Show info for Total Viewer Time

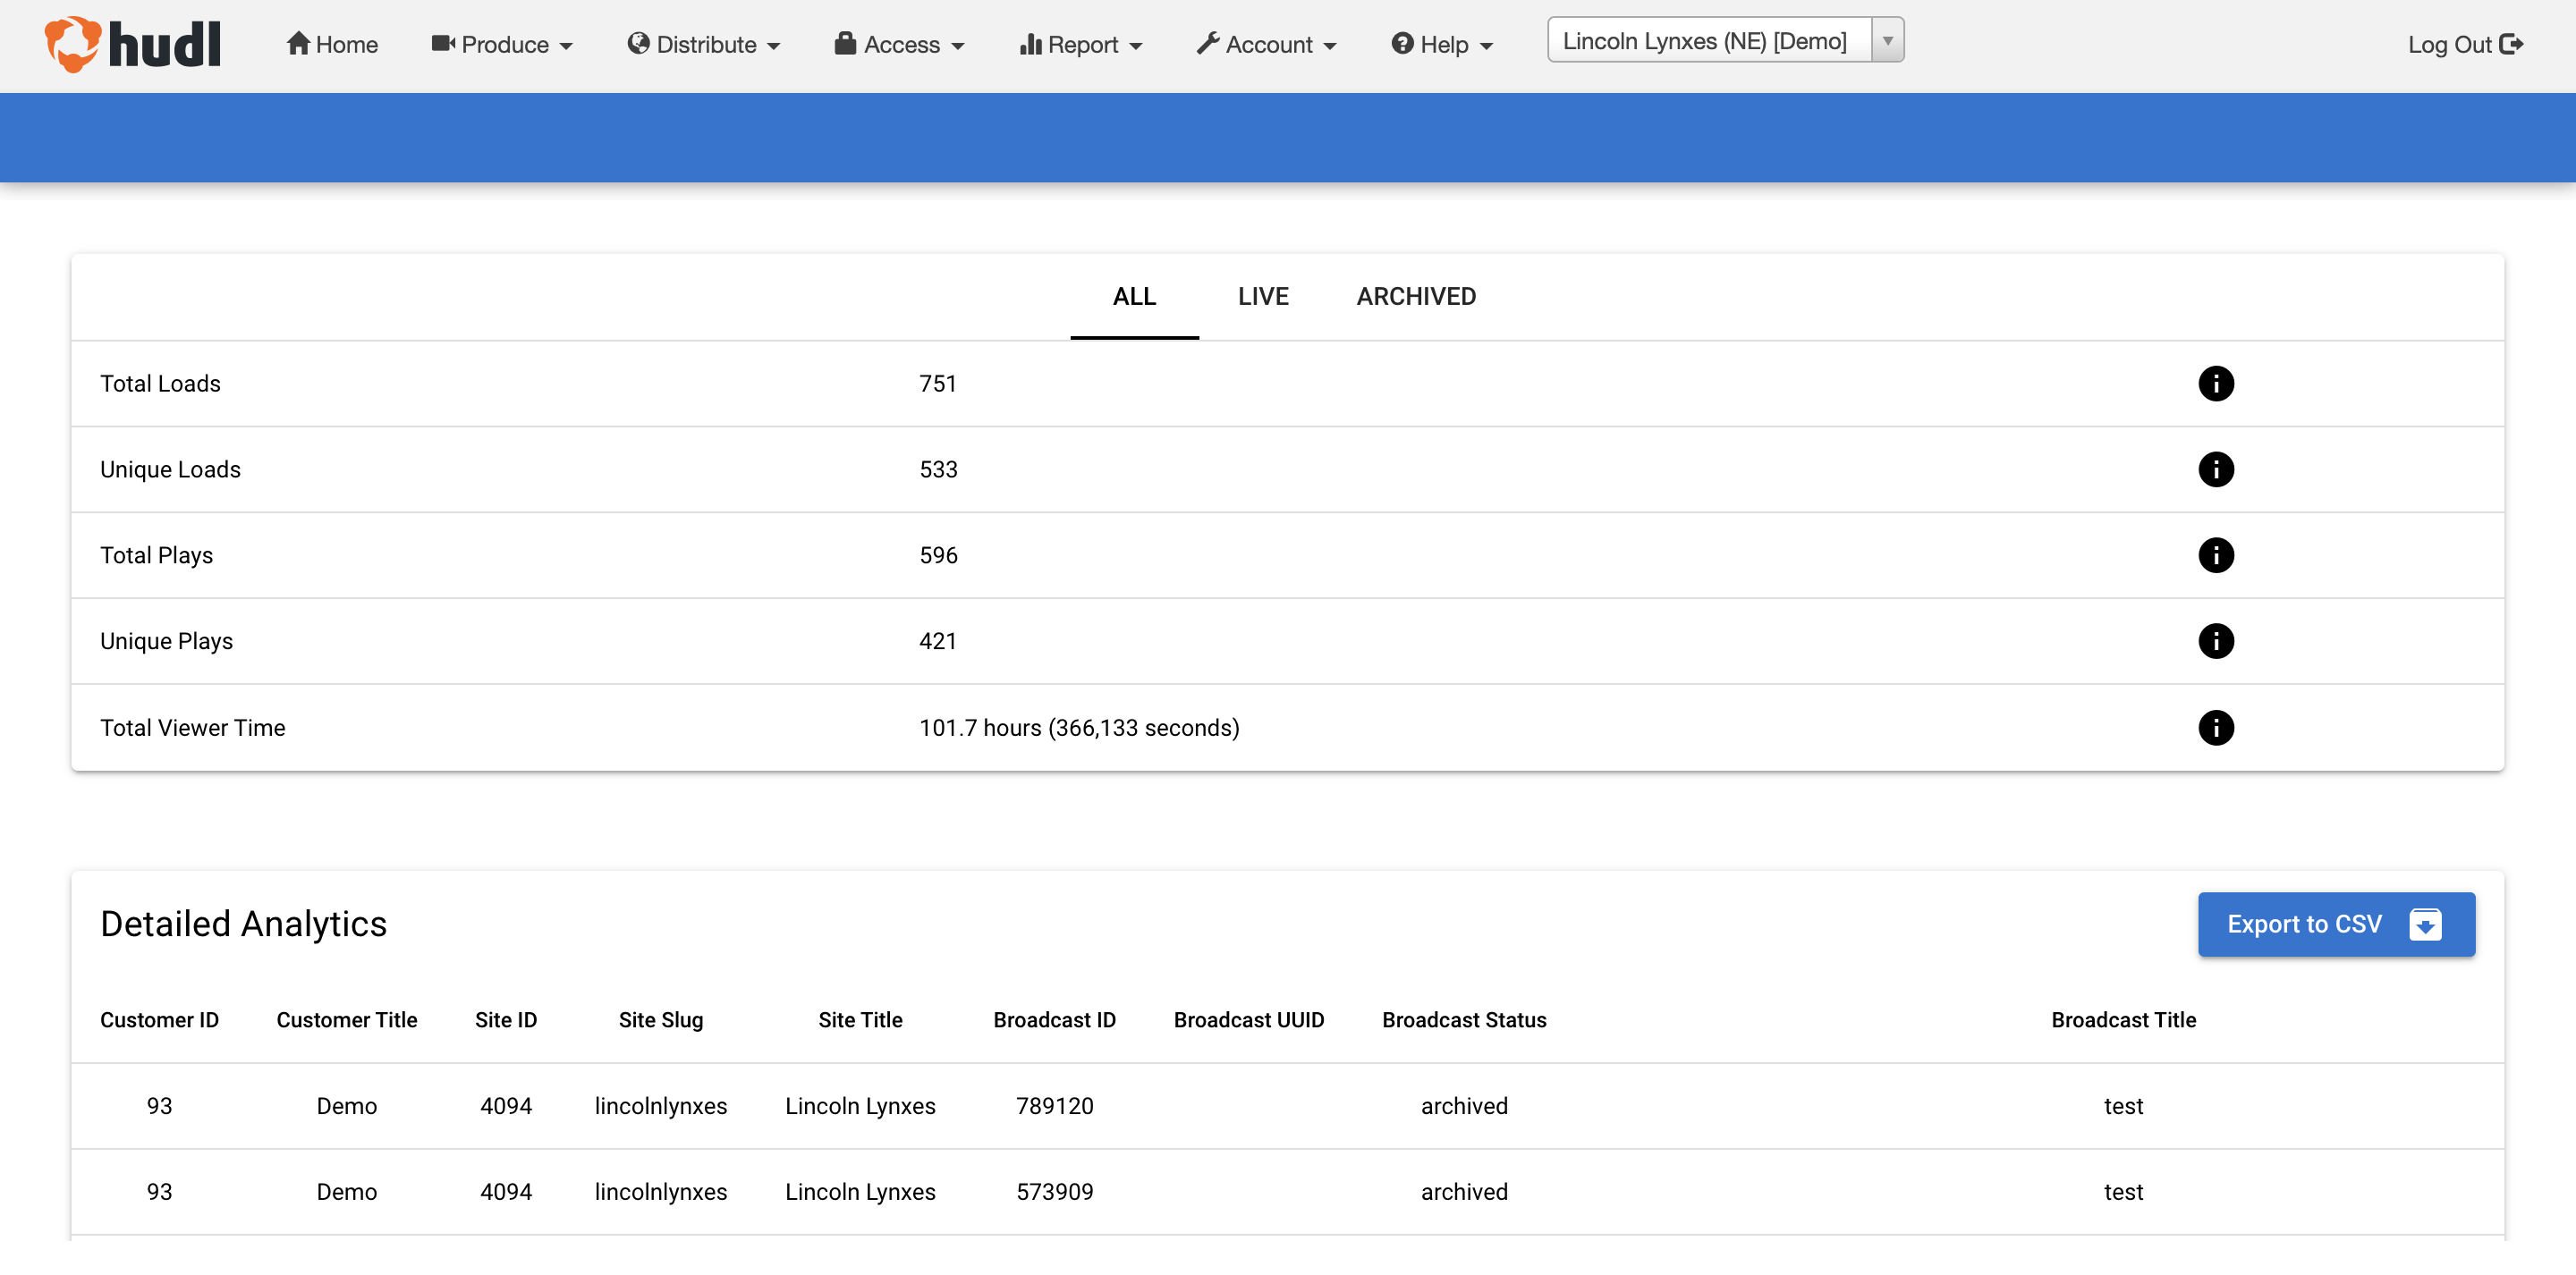point(2215,727)
